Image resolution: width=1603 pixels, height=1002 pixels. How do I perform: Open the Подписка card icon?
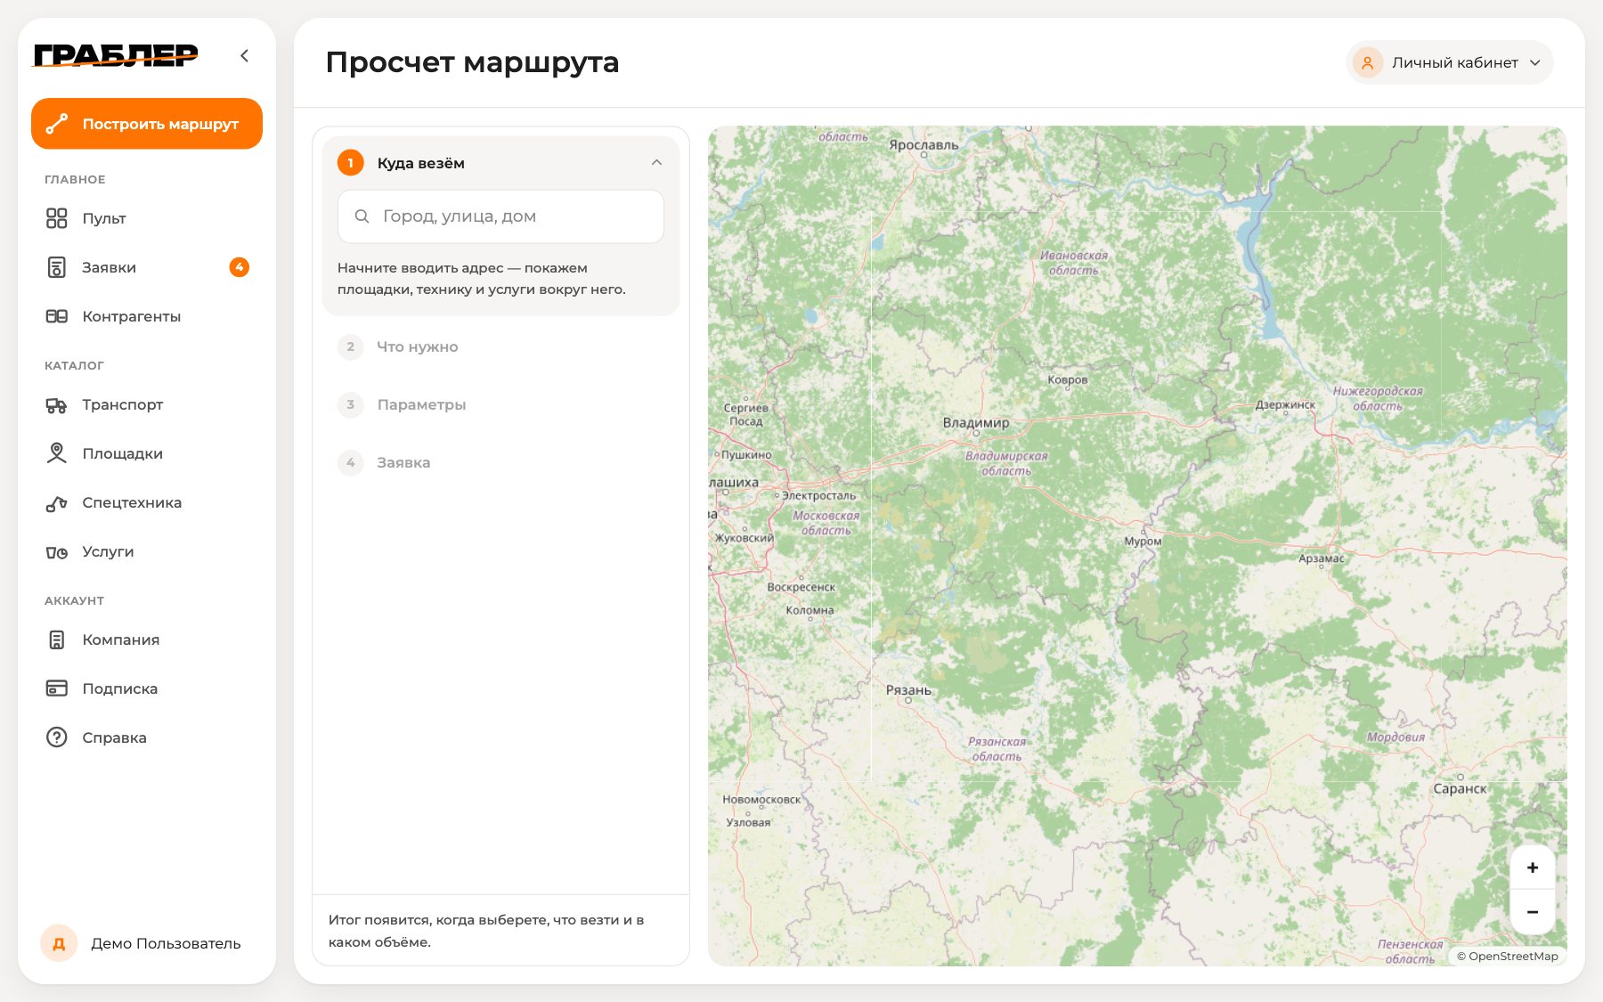pyautogui.click(x=57, y=688)
